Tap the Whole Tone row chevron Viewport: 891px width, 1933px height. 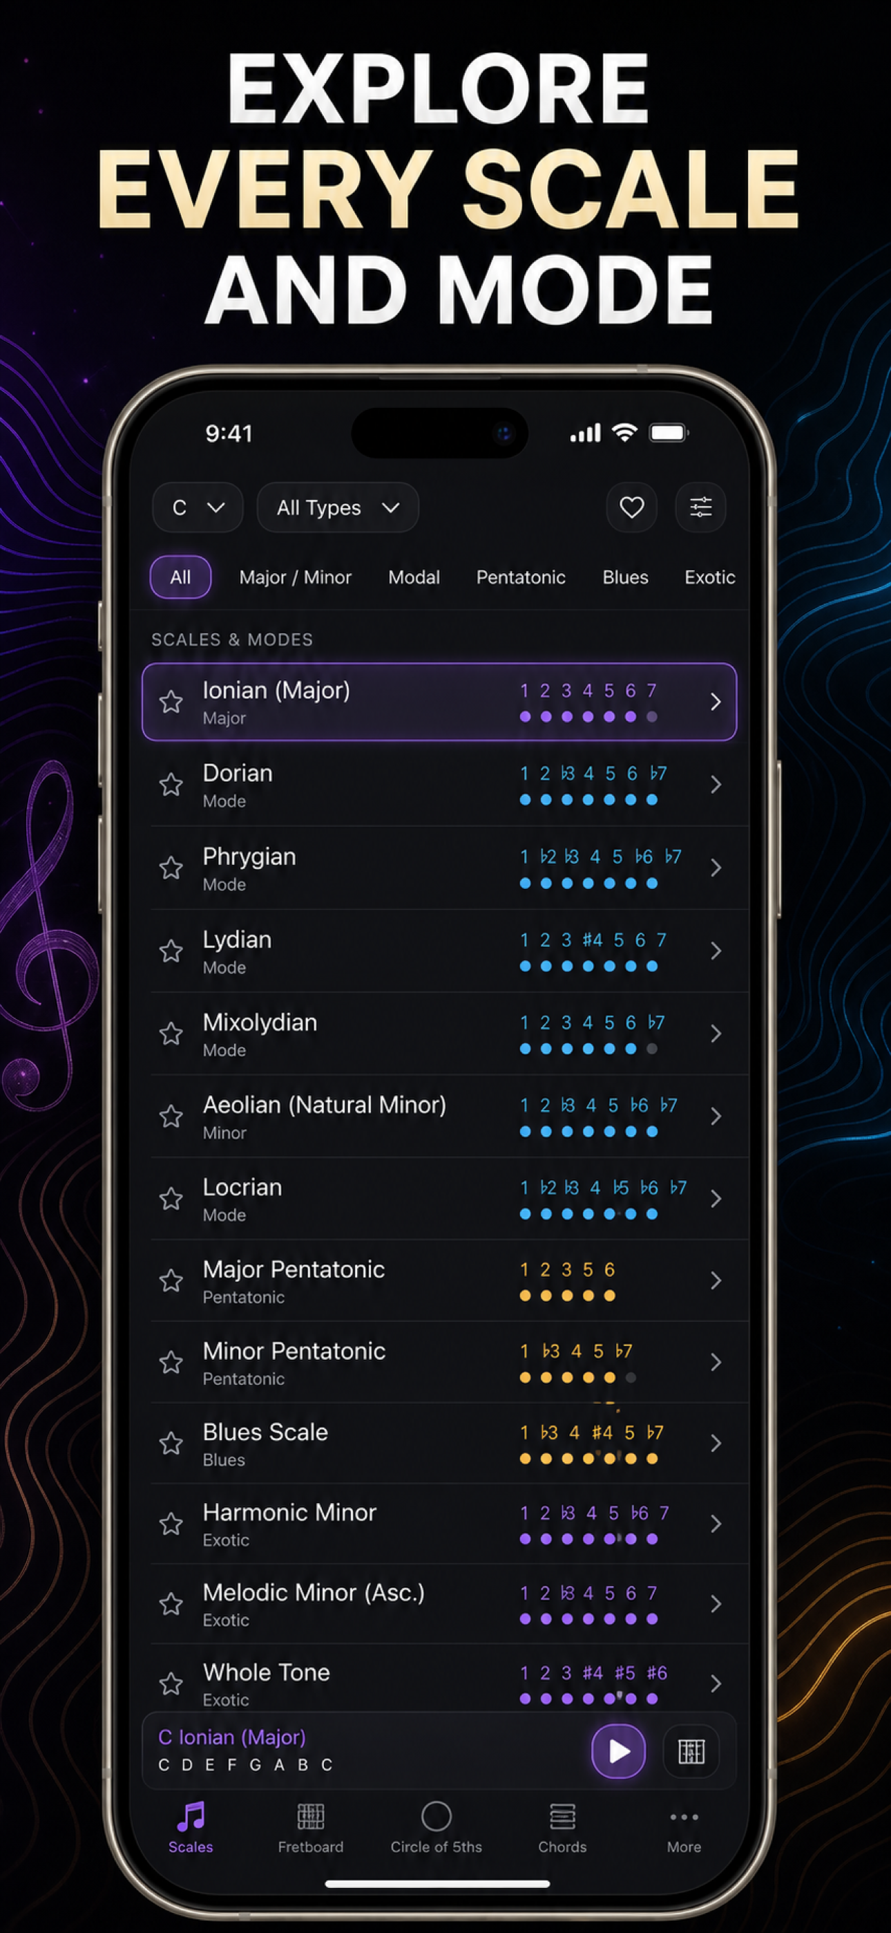716,1684
